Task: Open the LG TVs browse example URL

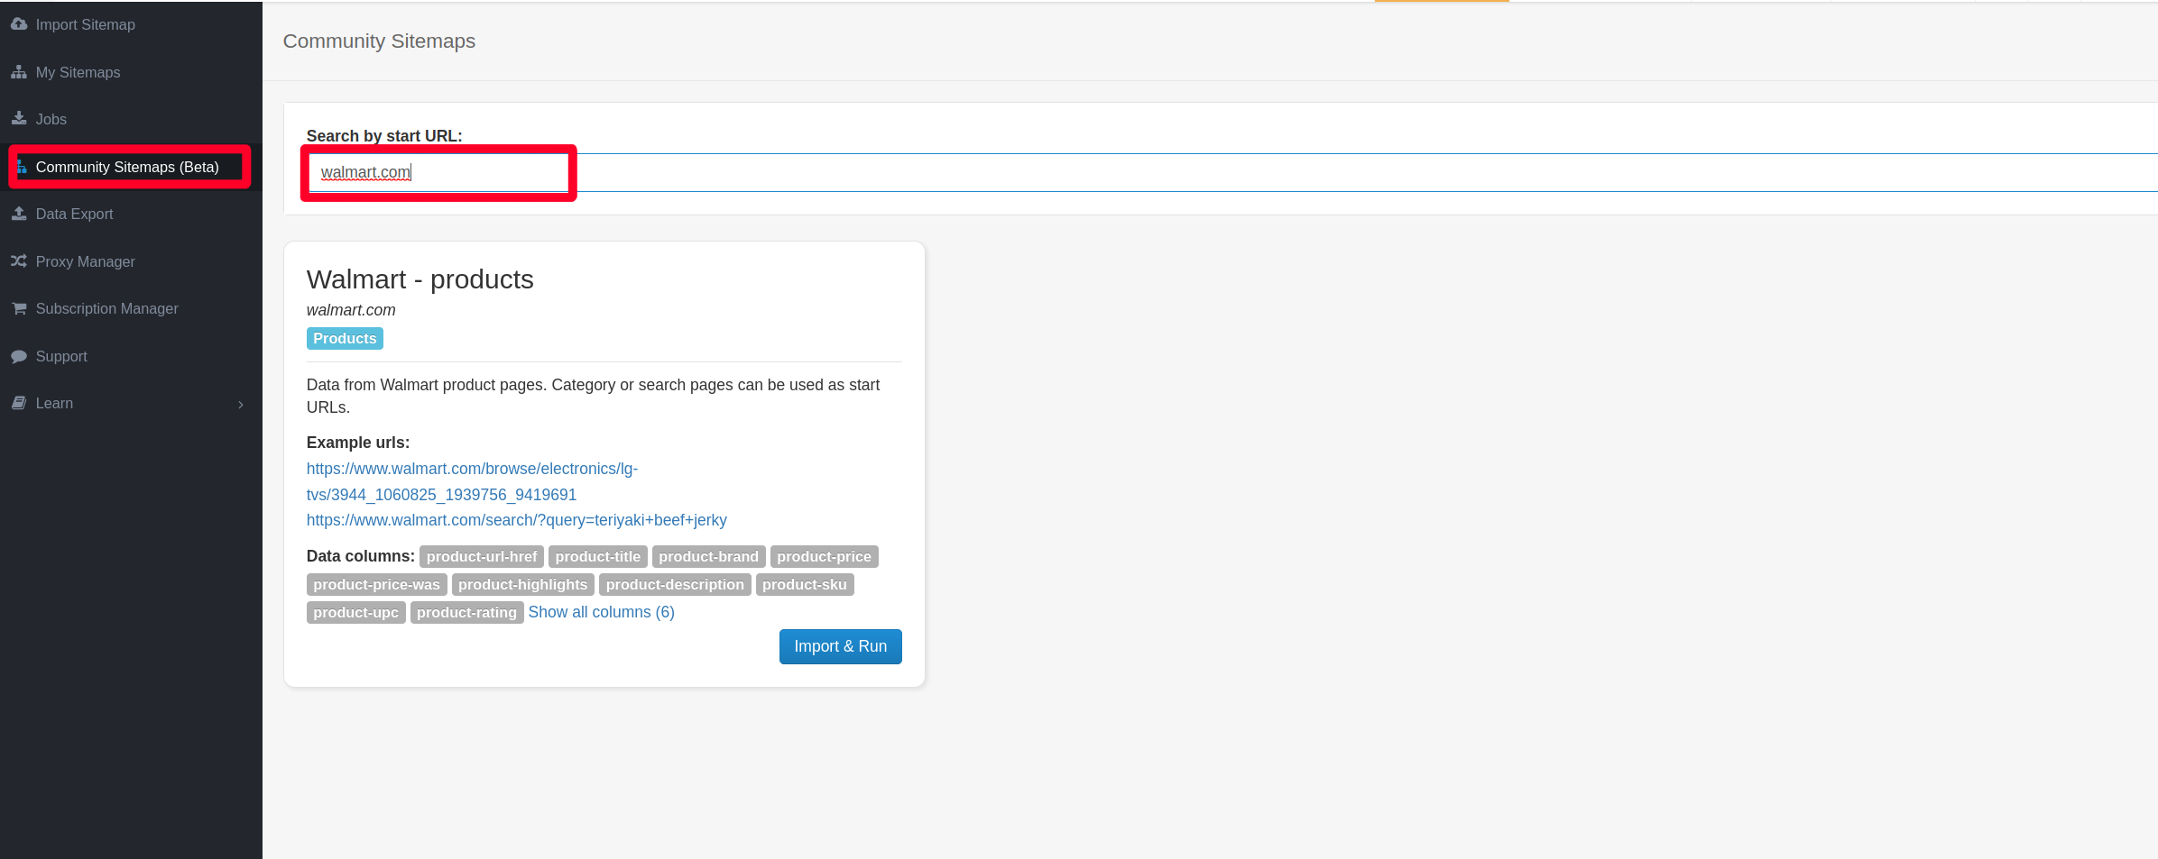Action: click(472, 481)
